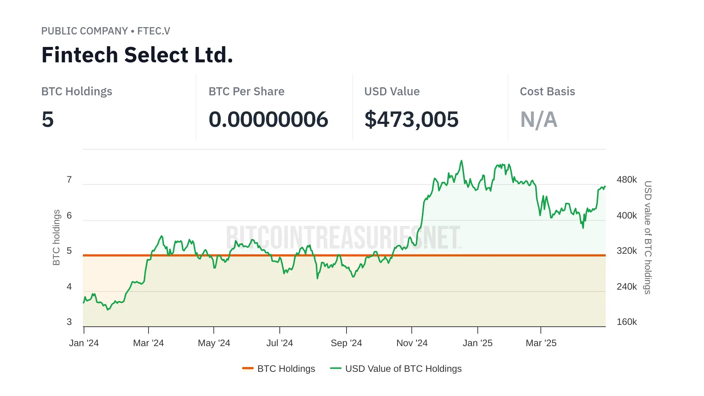Click the Nov '24 axis tick label
Viewport: 704px width, 396px height.
tap(412, 343)
